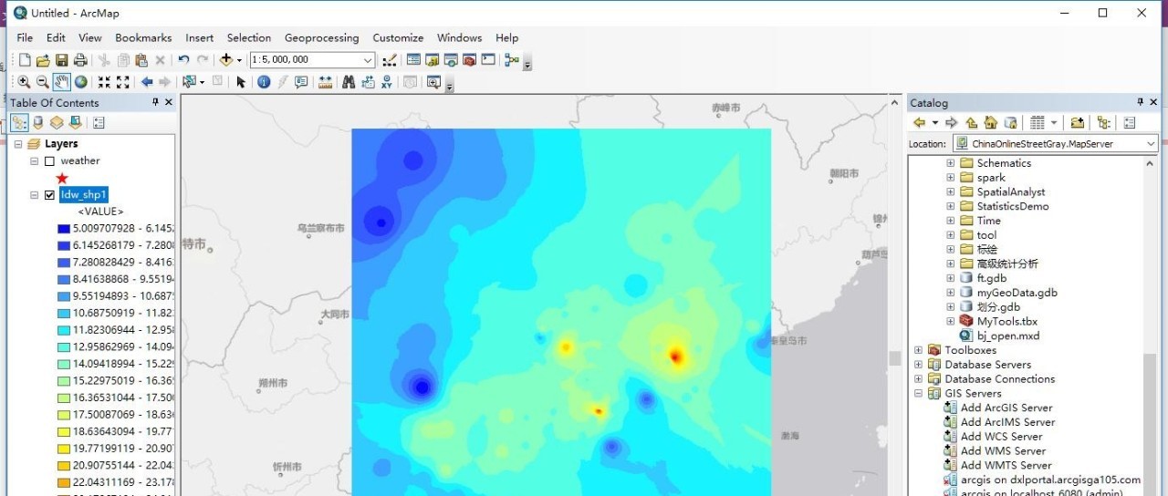Viewport: 1168px width, 496px height.
Task: Select the Zoom In tool
Action: pyautogui.click(x=24, y=82)
